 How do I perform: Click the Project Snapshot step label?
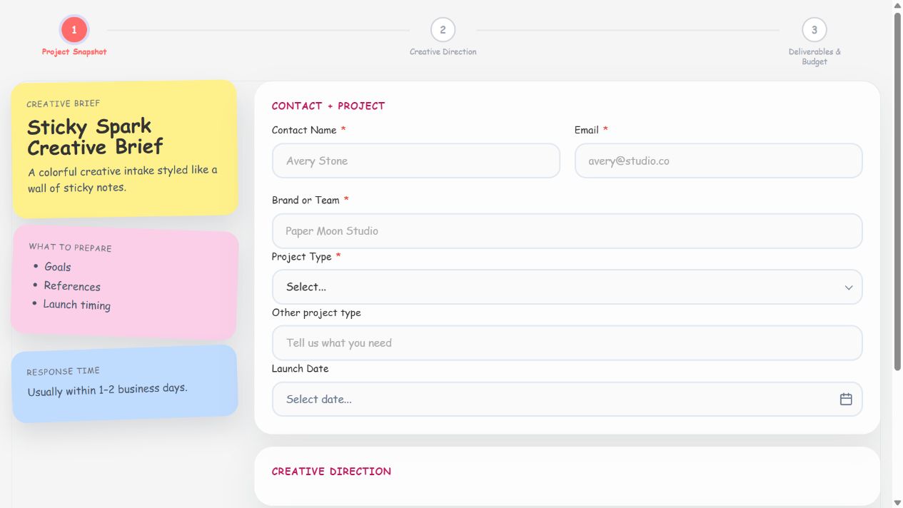pos(74,52)
